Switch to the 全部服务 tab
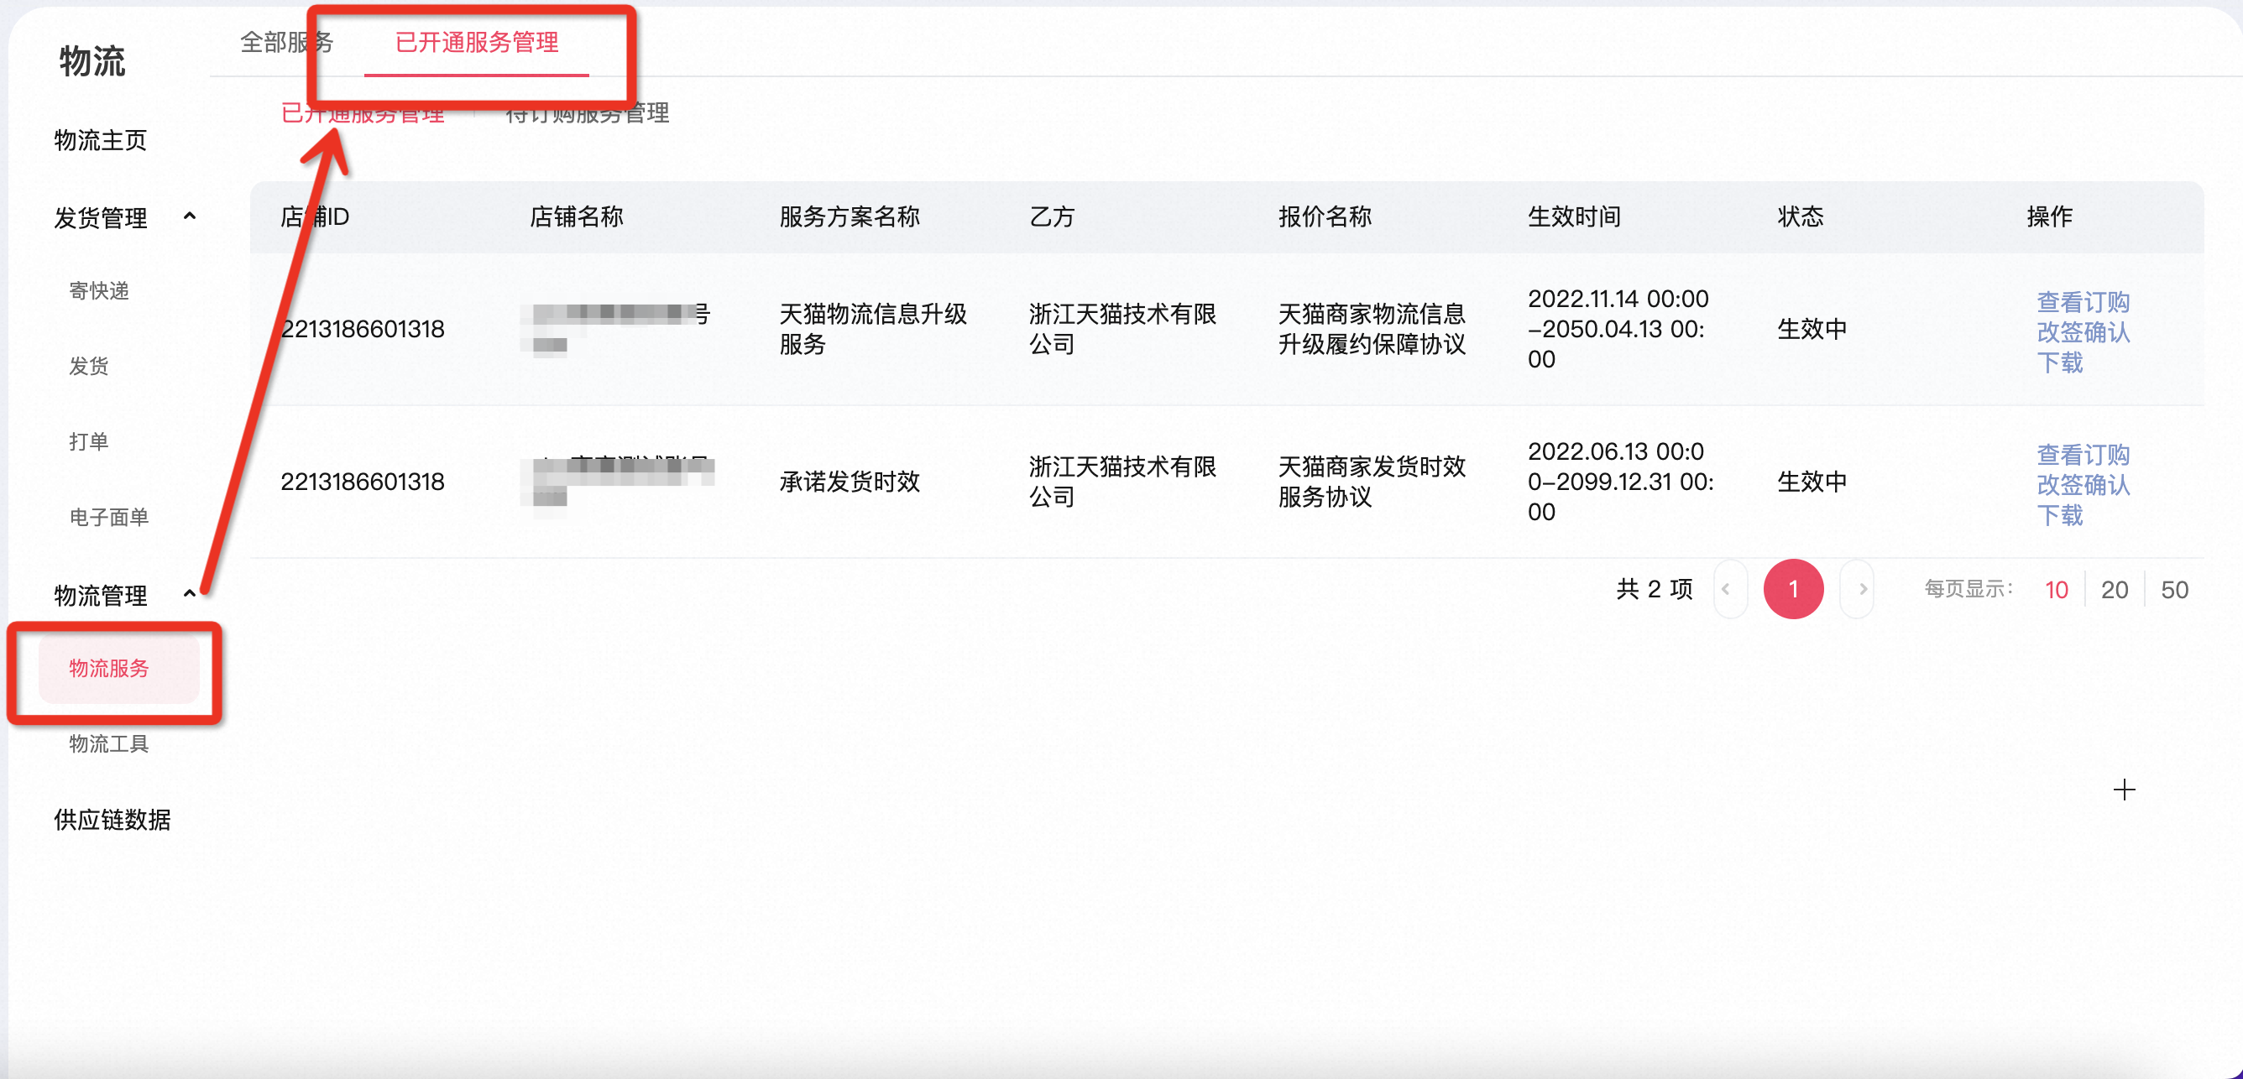2243x1079 pixels. tap(287, 42)
